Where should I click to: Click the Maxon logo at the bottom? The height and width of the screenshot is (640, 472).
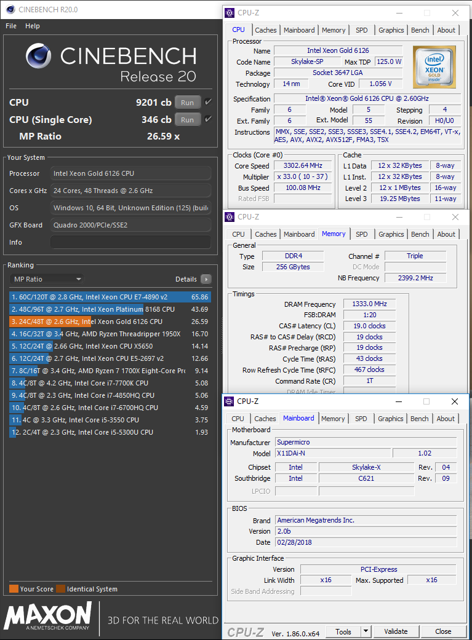pyautogui.click(x=47, y=615)
